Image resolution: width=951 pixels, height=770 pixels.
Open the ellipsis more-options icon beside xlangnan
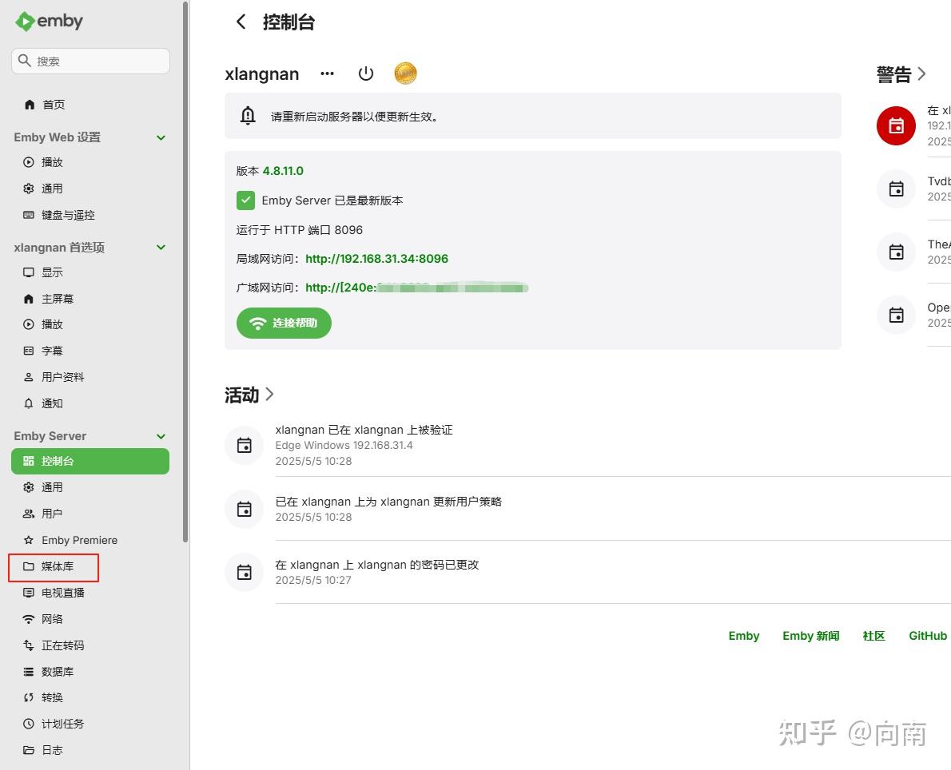click(x=327, y=73)
